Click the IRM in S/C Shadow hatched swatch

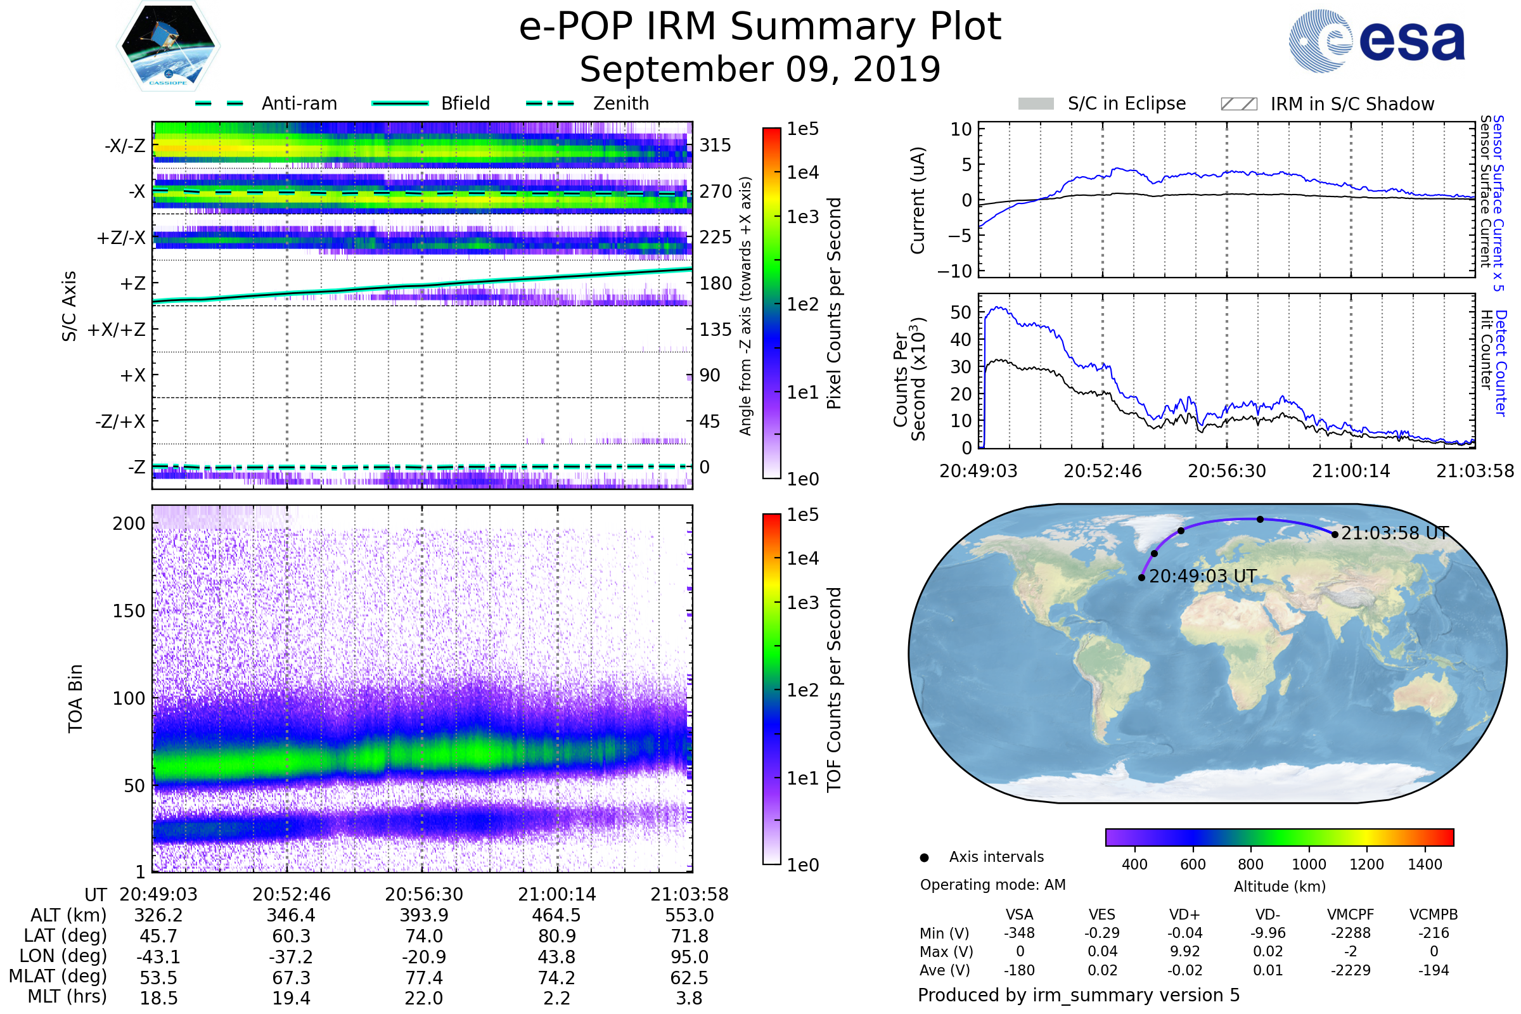(x=1238, y=104)
